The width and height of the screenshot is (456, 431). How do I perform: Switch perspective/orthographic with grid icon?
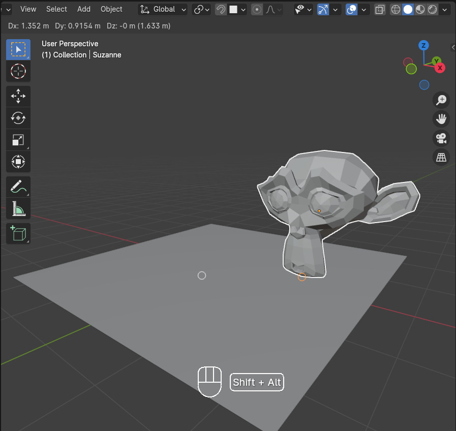441,158
